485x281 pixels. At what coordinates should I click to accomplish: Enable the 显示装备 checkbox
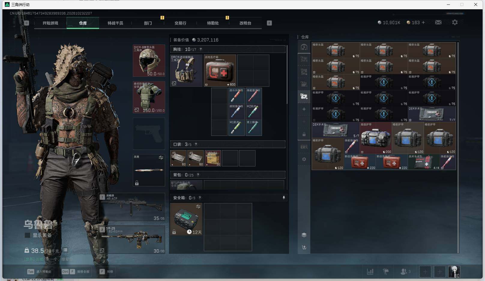[27, 235]
